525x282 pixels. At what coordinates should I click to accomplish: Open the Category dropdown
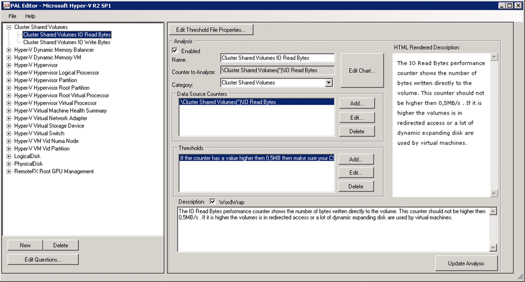coord(329,83)
